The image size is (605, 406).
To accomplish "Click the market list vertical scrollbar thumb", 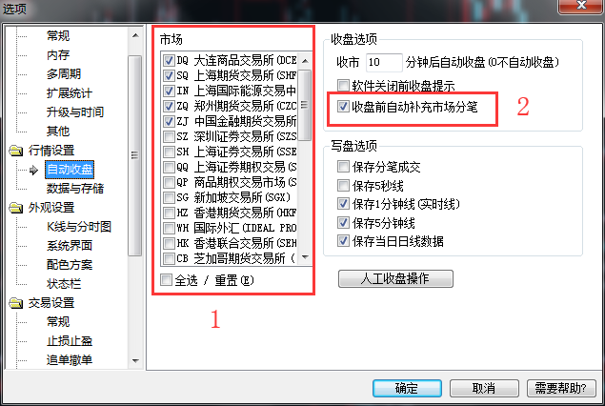I will click(x=305, y=105).
